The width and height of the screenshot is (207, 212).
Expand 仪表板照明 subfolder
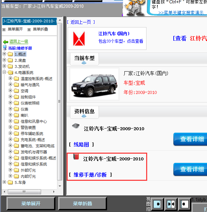tap(10, 103)
